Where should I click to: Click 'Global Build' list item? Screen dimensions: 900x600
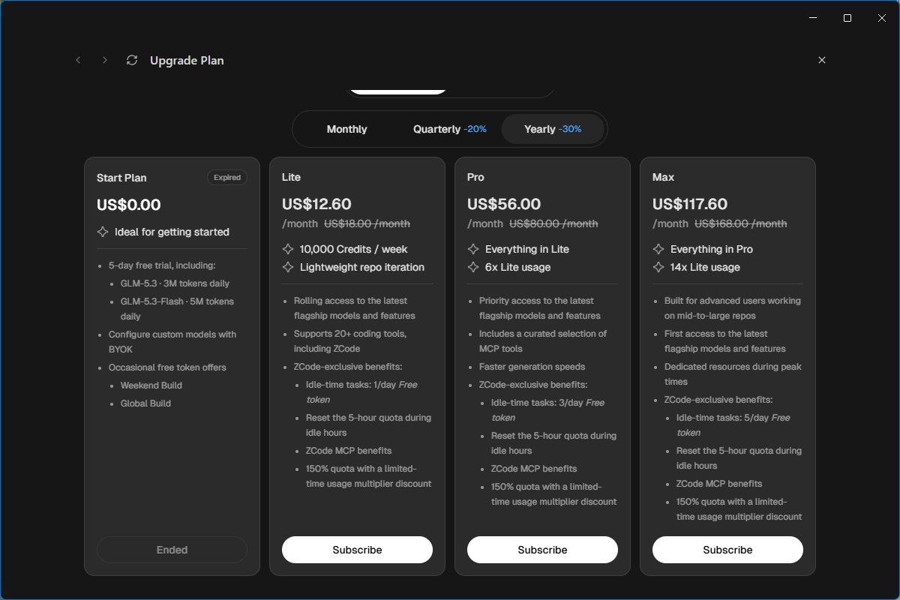[145, 403]
